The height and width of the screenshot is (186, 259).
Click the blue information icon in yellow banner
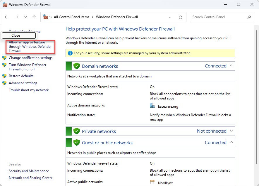coord(70,53)
